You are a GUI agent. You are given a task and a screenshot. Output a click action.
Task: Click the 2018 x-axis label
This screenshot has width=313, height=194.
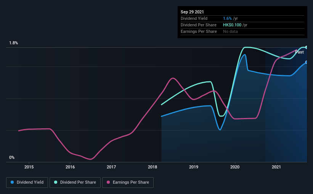pos(152,167)
